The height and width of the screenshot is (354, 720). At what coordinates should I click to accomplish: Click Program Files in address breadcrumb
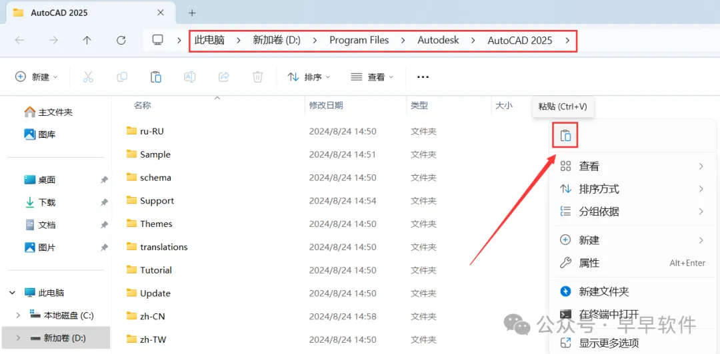point(359,40)
